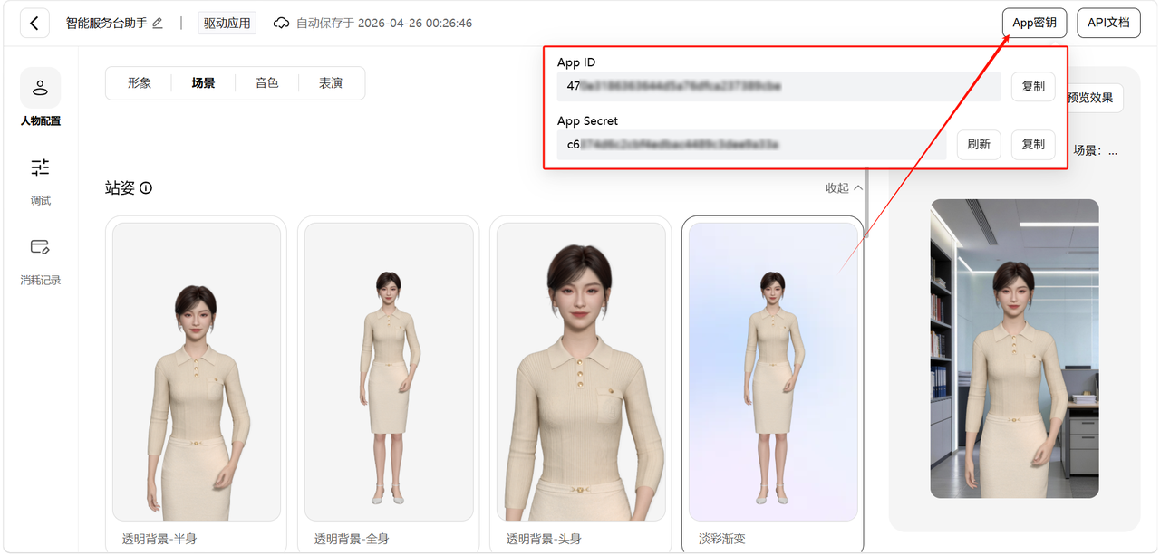Copy the App Secret value
1160x555 pixels.
coord(1033,145)
